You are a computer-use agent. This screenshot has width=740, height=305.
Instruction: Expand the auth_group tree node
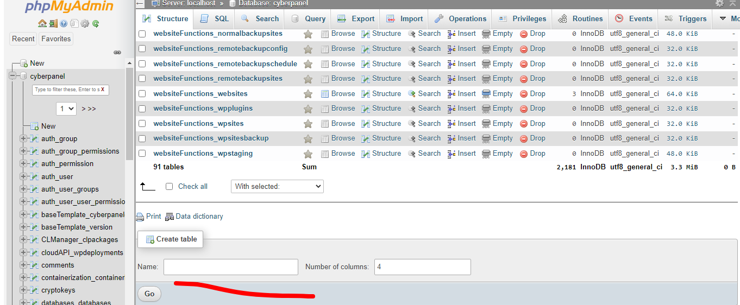(23, 139)
